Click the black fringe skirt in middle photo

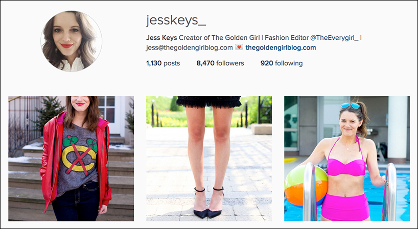point(208,102)
